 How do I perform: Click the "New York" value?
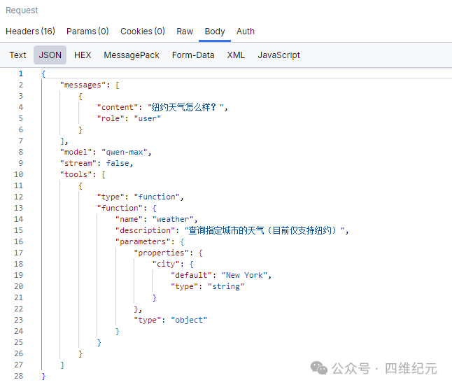244,275
